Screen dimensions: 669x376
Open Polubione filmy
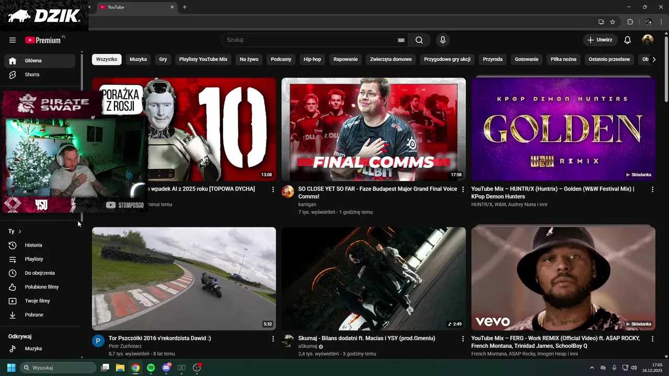(x=40, y=287)
